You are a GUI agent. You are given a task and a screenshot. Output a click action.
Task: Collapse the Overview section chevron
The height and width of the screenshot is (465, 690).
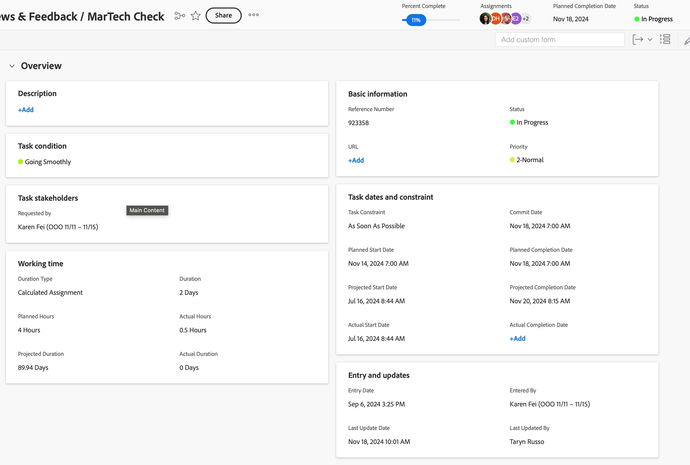click(x=12, y=66)
